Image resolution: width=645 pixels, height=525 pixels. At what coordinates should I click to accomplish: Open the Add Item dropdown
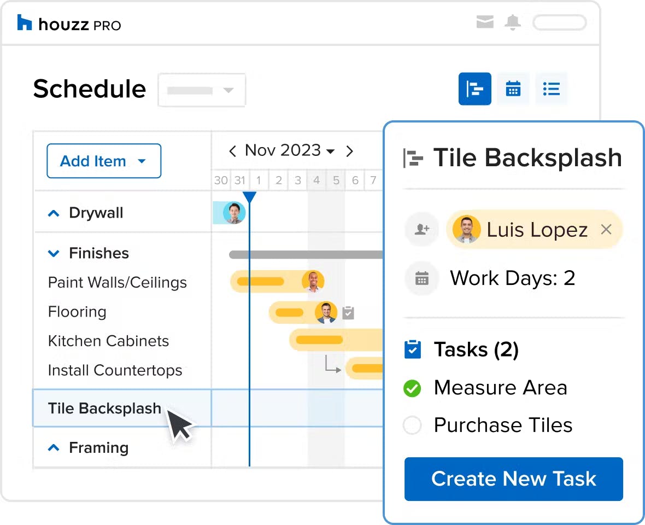coord(104,161)
